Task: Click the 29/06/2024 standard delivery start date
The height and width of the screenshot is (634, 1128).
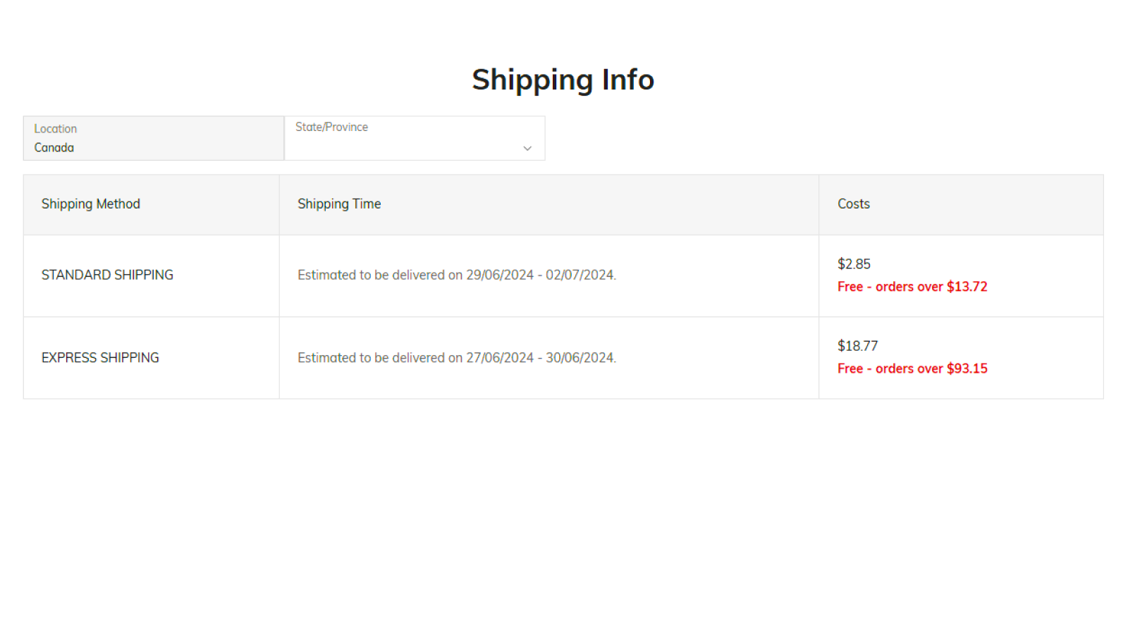Action: pyautogui.click(x=500, y=275)
